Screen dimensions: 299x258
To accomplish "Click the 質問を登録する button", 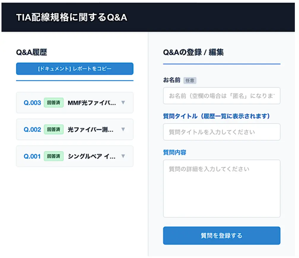I will 222,235.
